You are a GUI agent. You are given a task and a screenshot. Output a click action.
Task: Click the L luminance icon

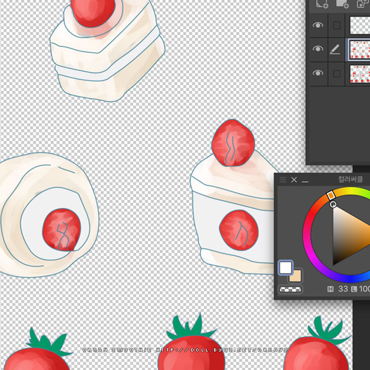pyautogui.click(x=353, y=289)
